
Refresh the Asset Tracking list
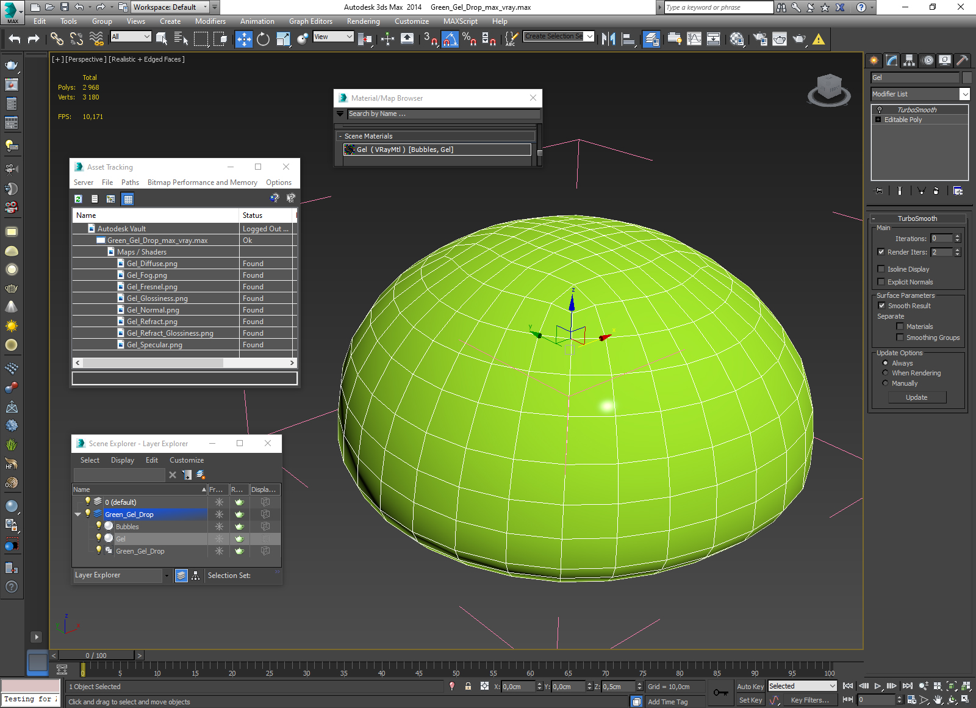point(78,199)
